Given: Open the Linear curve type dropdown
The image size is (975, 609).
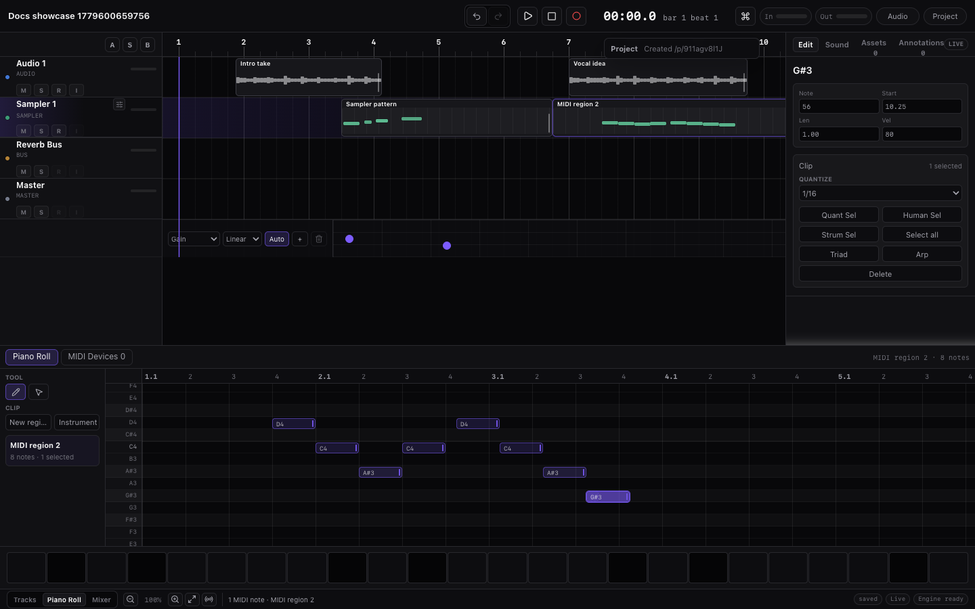Looking at the screenshot, I should [x=242, y=239].
